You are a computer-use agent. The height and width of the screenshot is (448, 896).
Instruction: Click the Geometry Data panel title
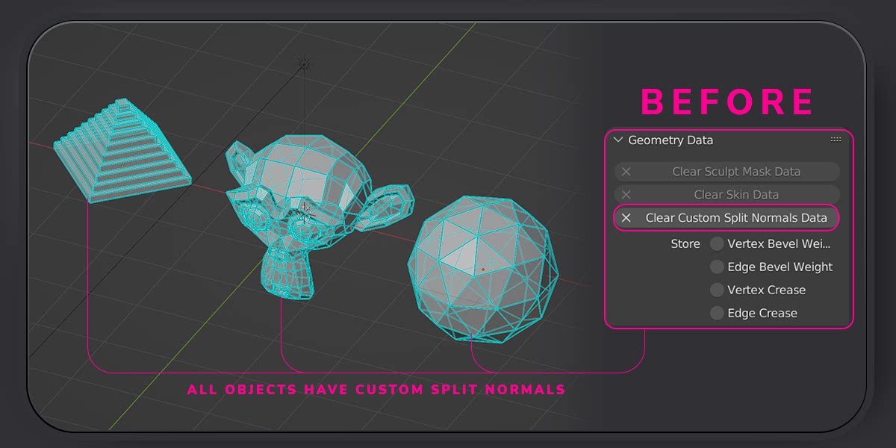tap(671, 140)
